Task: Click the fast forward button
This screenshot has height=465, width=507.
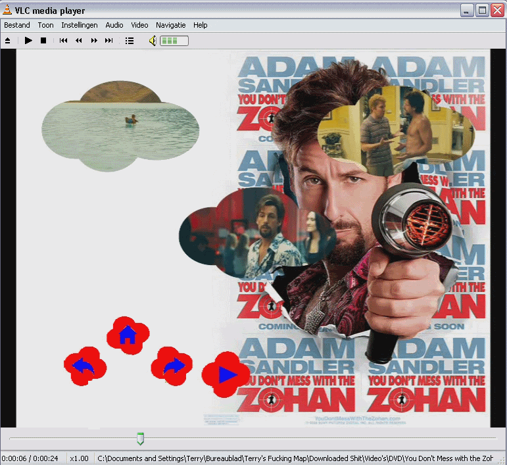Action: 94,41
